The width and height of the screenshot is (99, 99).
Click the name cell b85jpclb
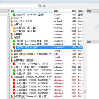pos(58,97)
